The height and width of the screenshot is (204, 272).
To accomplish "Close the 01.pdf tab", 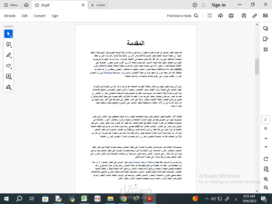I will (83, 5).
